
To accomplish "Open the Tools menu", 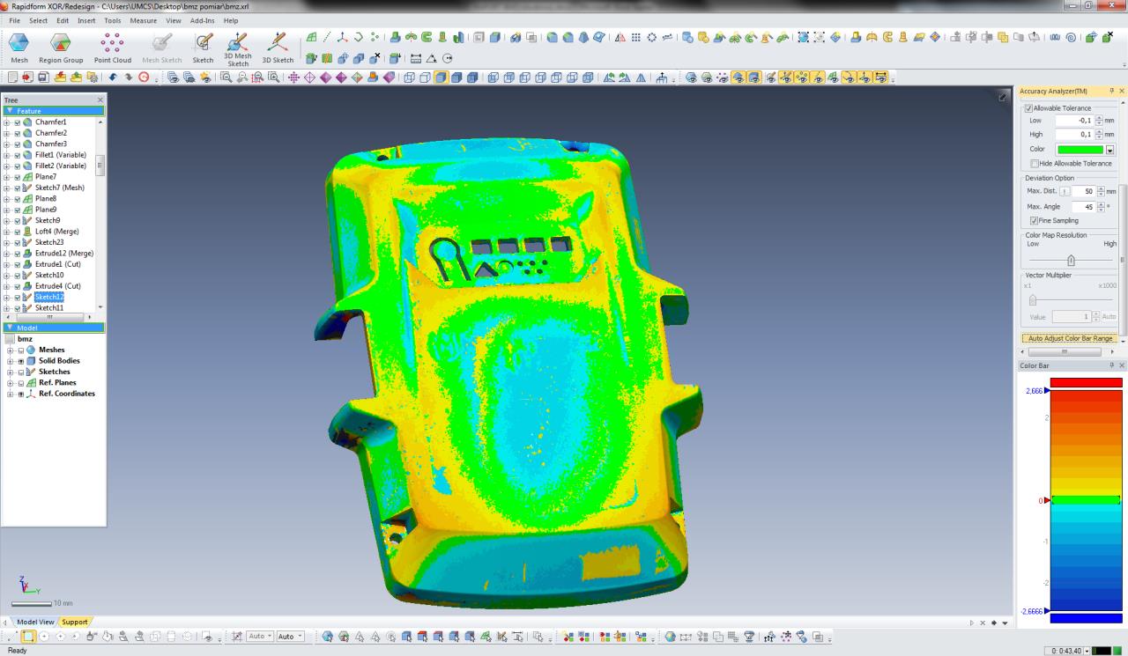I will tap(113, 20).
